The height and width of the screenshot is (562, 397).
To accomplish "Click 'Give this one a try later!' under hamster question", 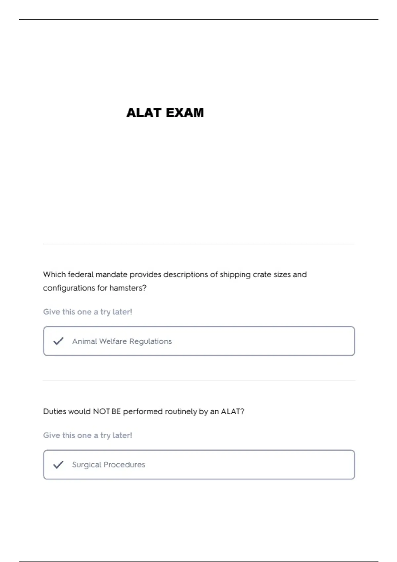I will tap(88, 312).
